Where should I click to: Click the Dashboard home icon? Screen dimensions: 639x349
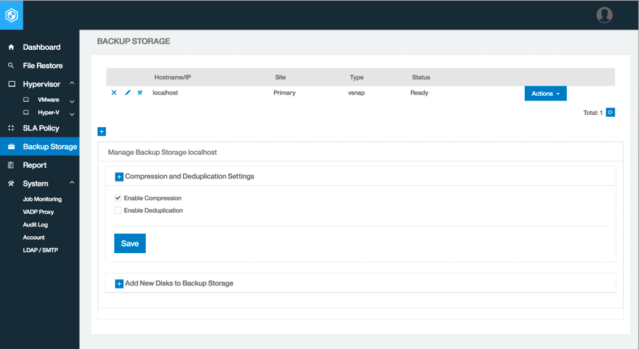pyautogui.click(x=11, y=47)
